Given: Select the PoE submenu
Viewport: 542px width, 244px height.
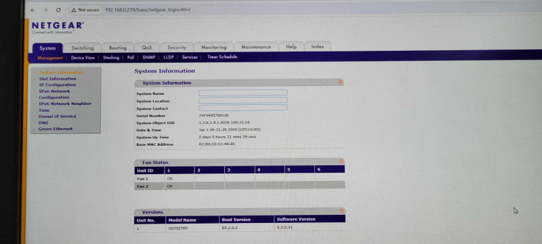Looking at the screenshot, I should coord(131,58).
